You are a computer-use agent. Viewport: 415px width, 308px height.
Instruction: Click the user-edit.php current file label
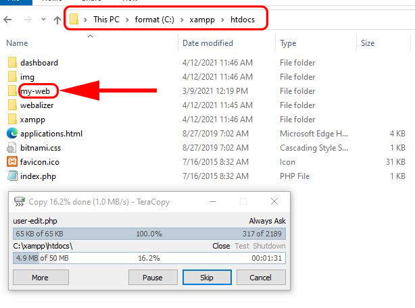(x=35, y=221)
